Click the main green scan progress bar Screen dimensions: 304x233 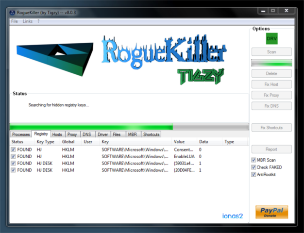pyautogui.click(x=129, y=127)
